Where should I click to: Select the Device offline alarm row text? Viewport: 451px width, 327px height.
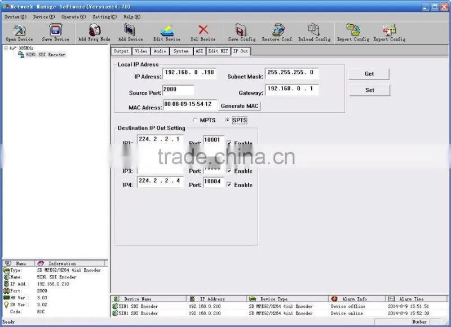[348, 306]
